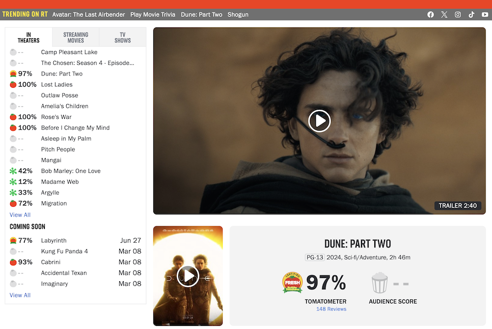Click the Audience Score label
This screenshot has height=329, width=492.
[x=393, y=301]
